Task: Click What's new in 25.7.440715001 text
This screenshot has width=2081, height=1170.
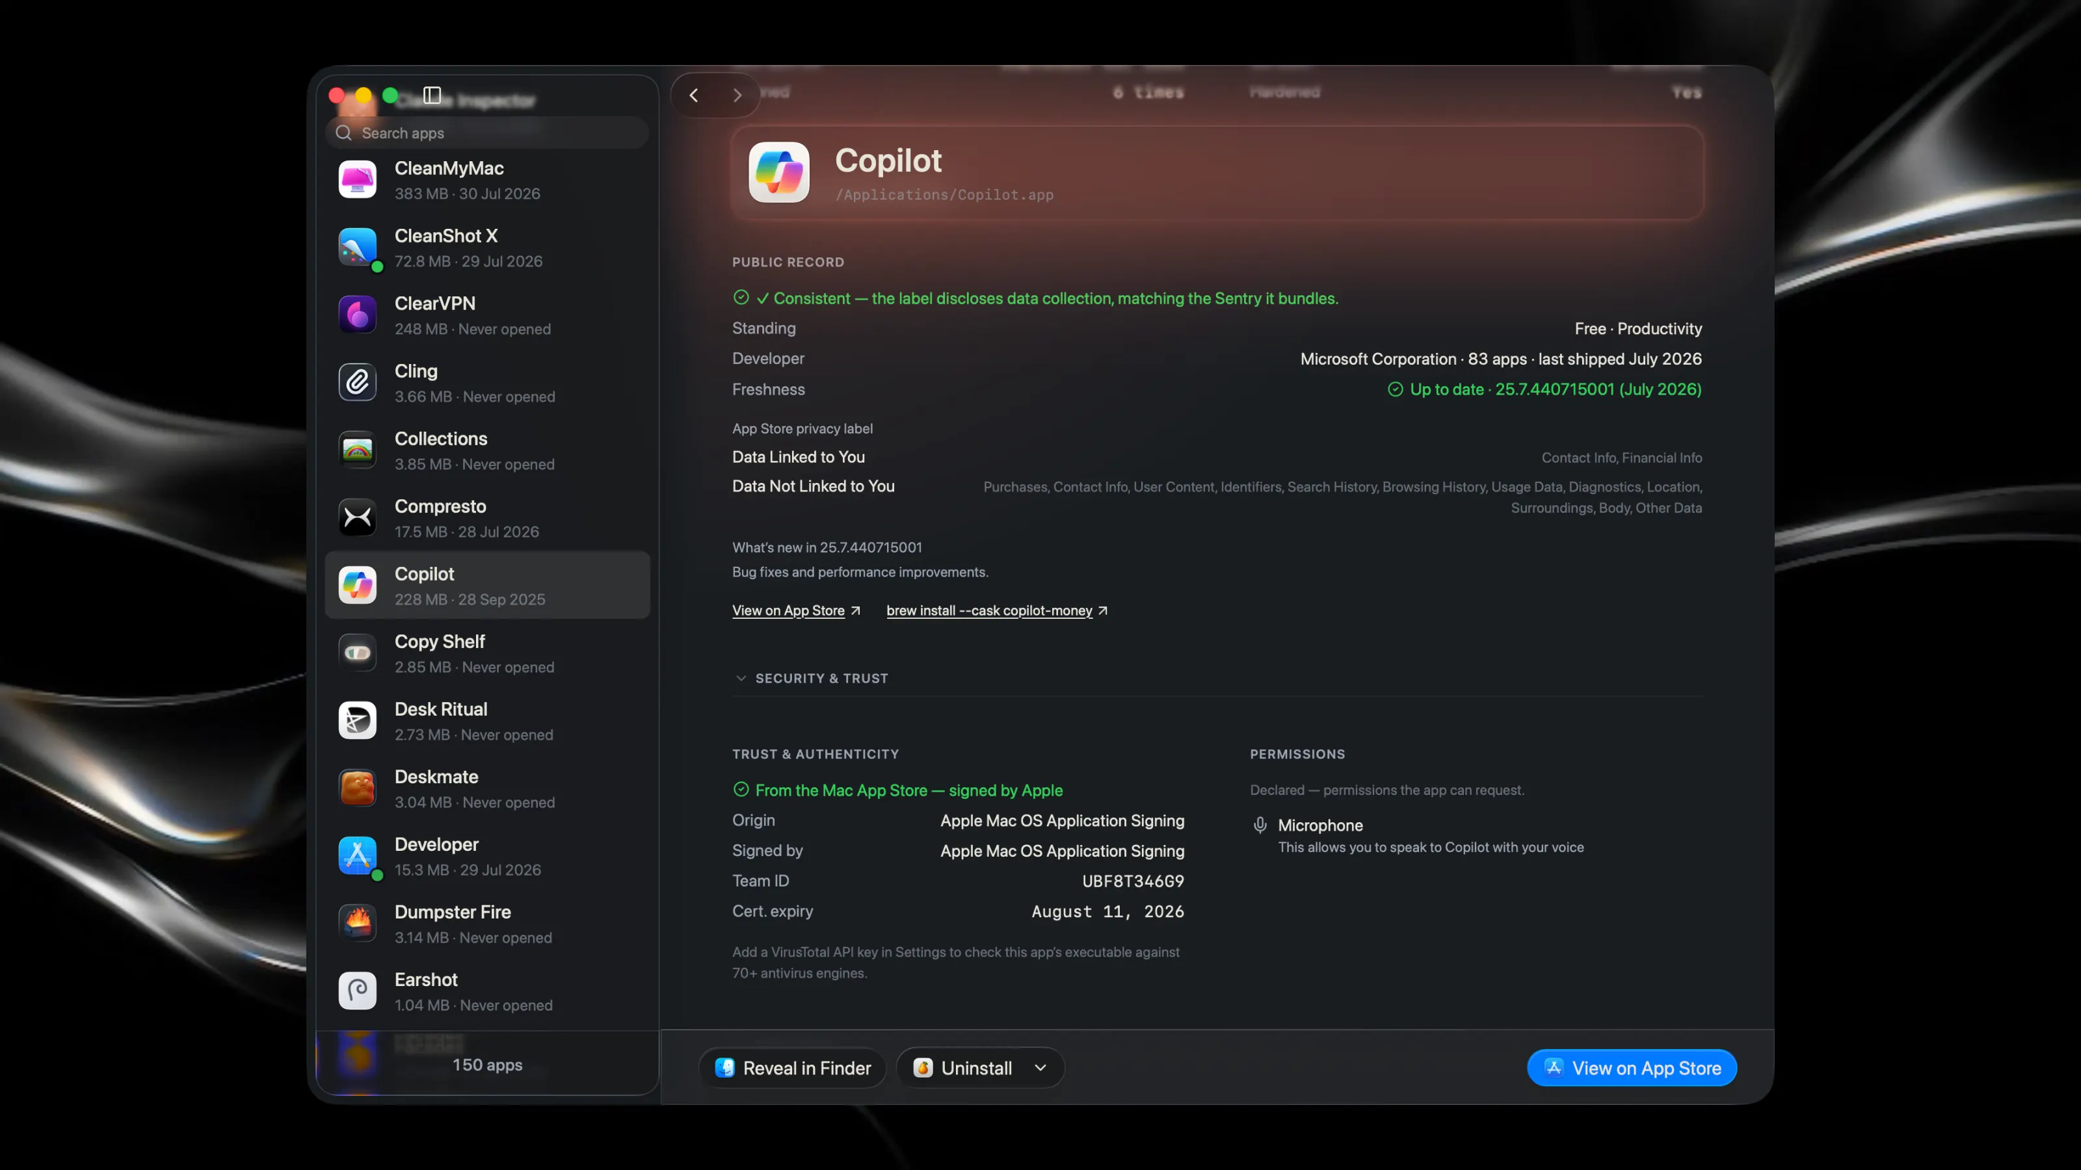Action: [x=827, y=547]
